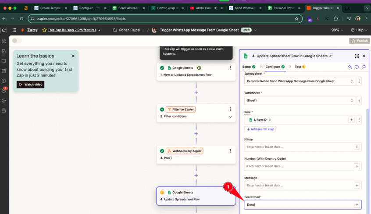
Task: Open the left sidebar icon above Zap details
Action: pos(4,41)
